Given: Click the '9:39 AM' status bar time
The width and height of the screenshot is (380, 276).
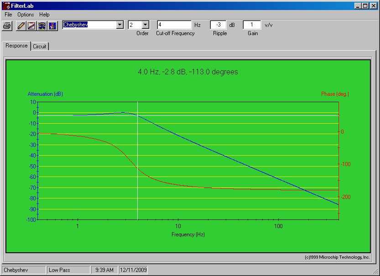Looking at the screenshot, I should click(x=104, y=270).
